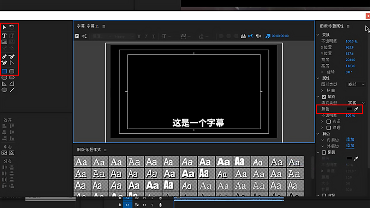Select the horizontal Type tool

pos(4,35)
